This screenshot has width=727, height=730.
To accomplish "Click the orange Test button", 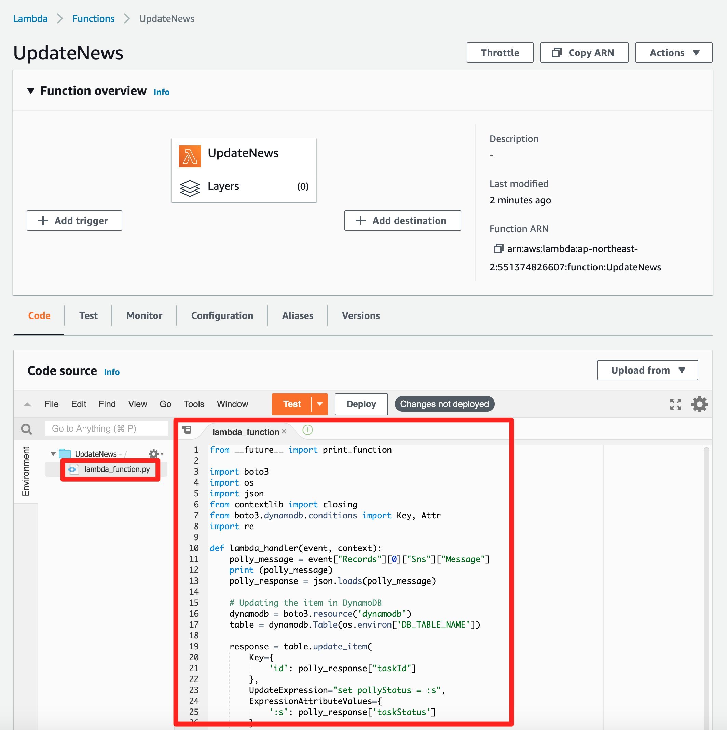I will (x=292, y=404).
